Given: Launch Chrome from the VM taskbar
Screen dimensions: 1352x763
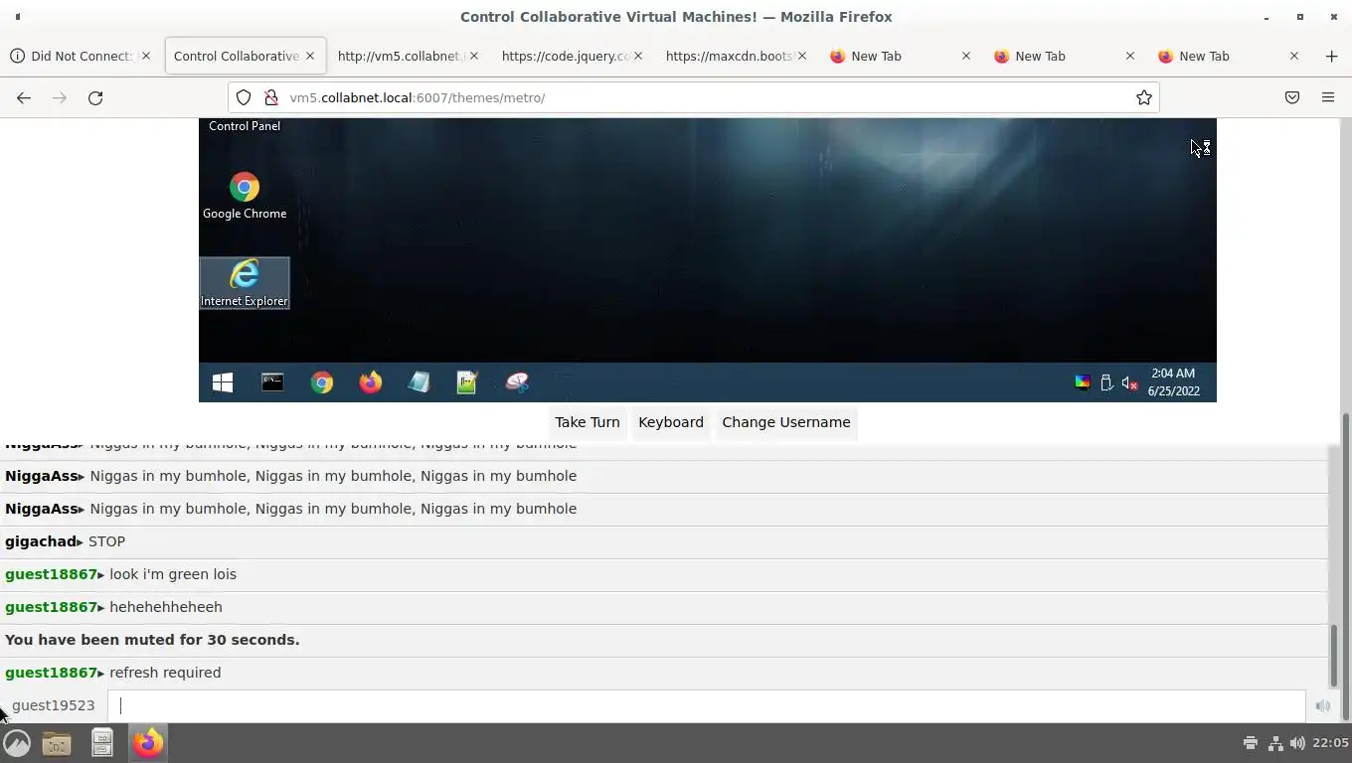Looking at the screenshot, I should pyautogui.click(x=321, y=382).
